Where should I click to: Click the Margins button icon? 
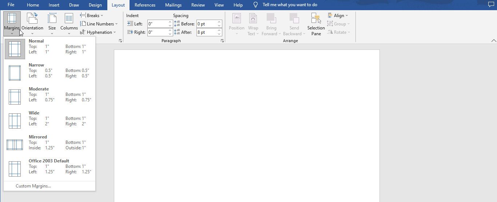(x=12, y=19)
